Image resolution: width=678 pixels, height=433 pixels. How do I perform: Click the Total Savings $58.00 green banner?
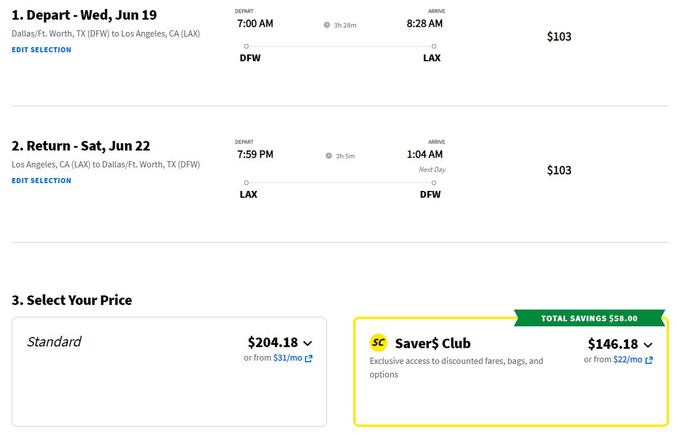point(589,318)
